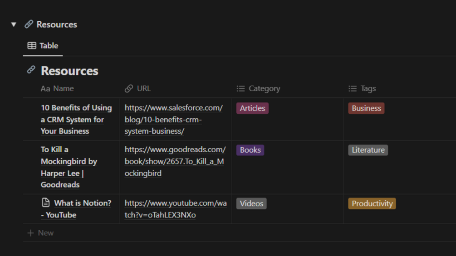Click the link icon beside the Resources database title
Screen dimensions: 456x256
pyautogui.click(x=31, y=70)
